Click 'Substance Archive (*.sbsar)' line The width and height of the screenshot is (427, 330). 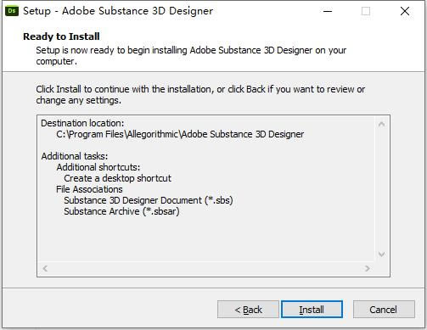(121, 211)
